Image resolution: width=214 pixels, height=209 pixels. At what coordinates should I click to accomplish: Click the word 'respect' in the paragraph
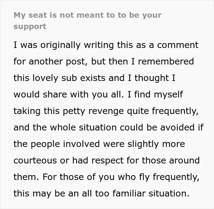pyautogui.click(x=108, y=161)
